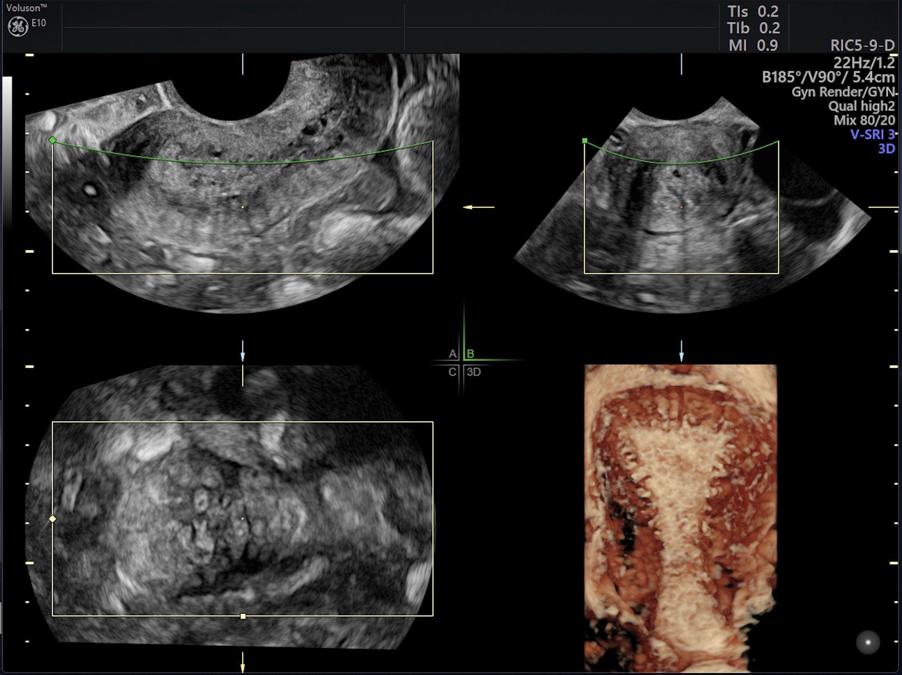The image size is (902, 675).
Task: Click the Qual high2 quality setting
Action: click(861, 106)
